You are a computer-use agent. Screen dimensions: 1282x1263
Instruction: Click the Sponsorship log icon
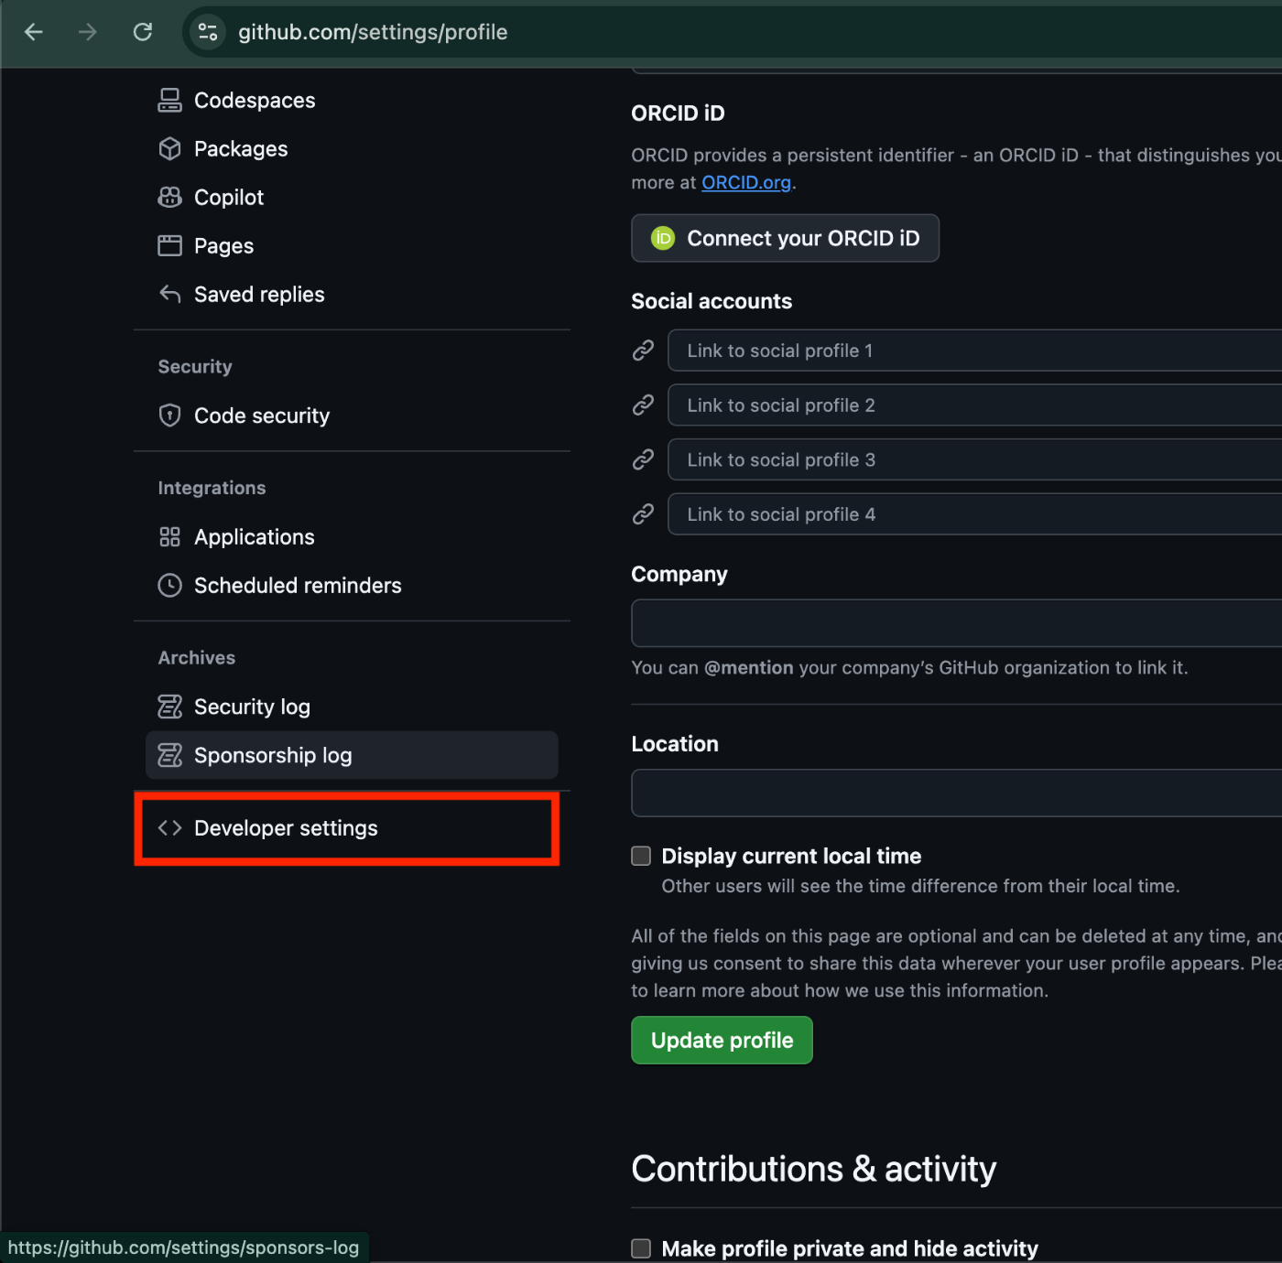coord(169,755)
